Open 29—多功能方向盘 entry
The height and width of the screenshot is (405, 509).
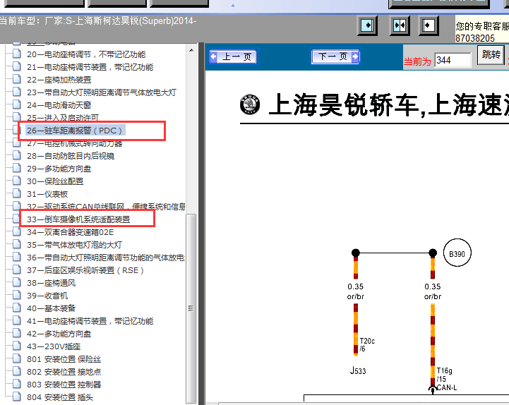click(x=59, y=169)
